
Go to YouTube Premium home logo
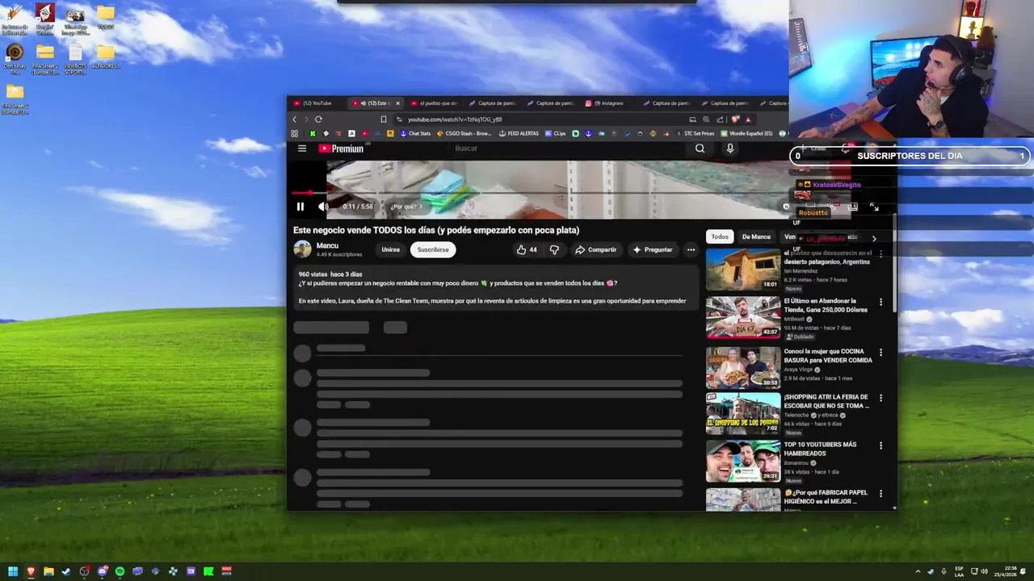(341, 148)
